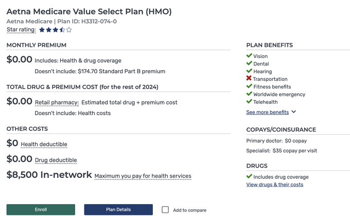Image resolution: width=350 pixels, height=216 pixels.
Task: Click the Vision benefit green checkmark
Action: pos(249,56)
